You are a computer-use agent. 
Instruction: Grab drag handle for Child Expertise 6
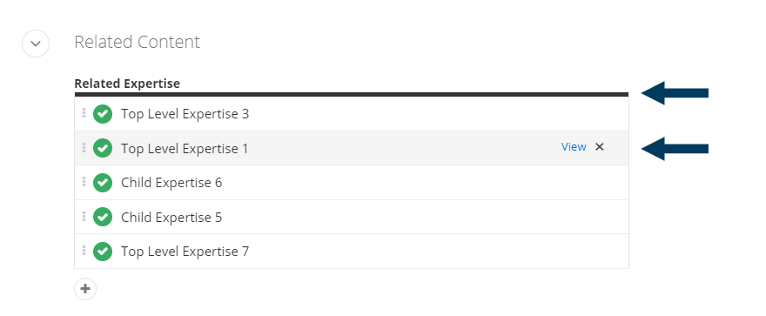tap(84, 182)
